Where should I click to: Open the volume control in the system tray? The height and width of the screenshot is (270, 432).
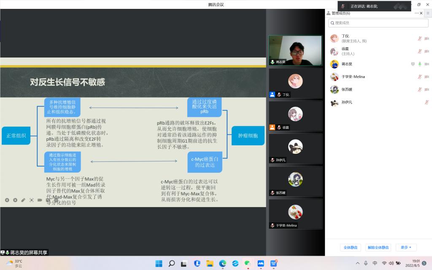coord(391,263)
